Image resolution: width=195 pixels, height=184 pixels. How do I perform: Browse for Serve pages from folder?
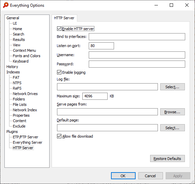coord(172,112)
